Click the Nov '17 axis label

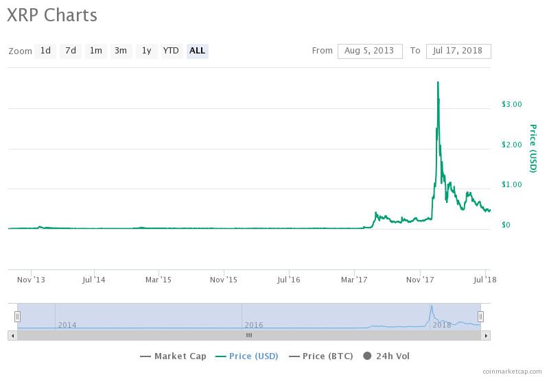coord(420,280)
